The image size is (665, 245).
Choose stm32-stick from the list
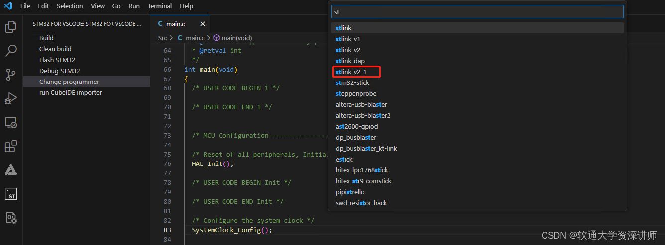point(477,82)
